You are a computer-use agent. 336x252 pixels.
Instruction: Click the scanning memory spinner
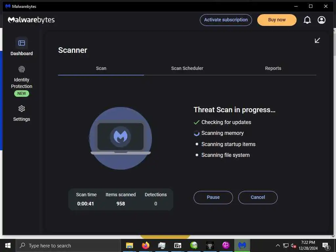[x=197, y=133]
